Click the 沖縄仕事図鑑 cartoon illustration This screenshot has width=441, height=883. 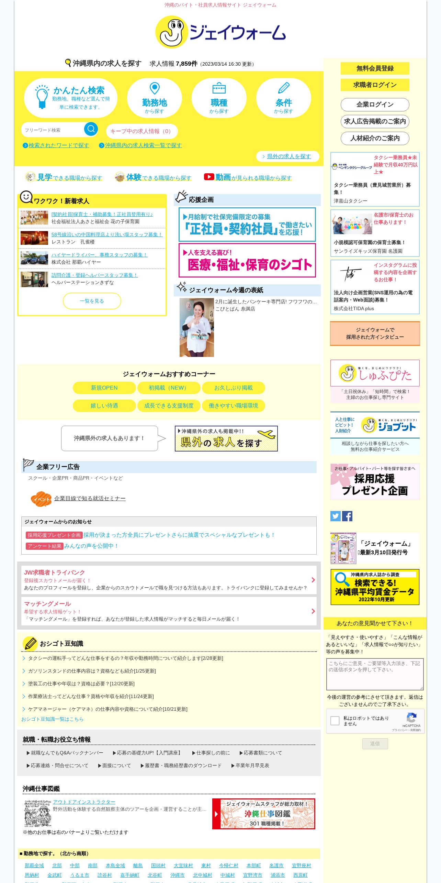tap(38, 814)
